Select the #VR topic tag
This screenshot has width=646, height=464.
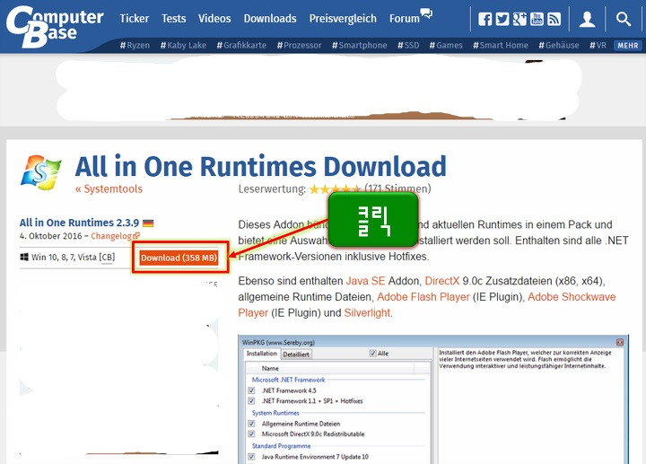click(x=598, y=46)
